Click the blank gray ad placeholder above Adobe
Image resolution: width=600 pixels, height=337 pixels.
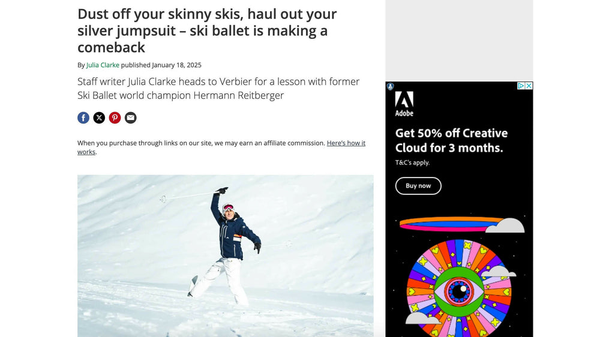point(459,39)
